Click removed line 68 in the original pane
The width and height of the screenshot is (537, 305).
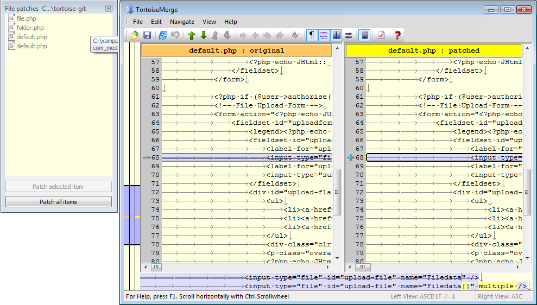[x=247, y=157]
